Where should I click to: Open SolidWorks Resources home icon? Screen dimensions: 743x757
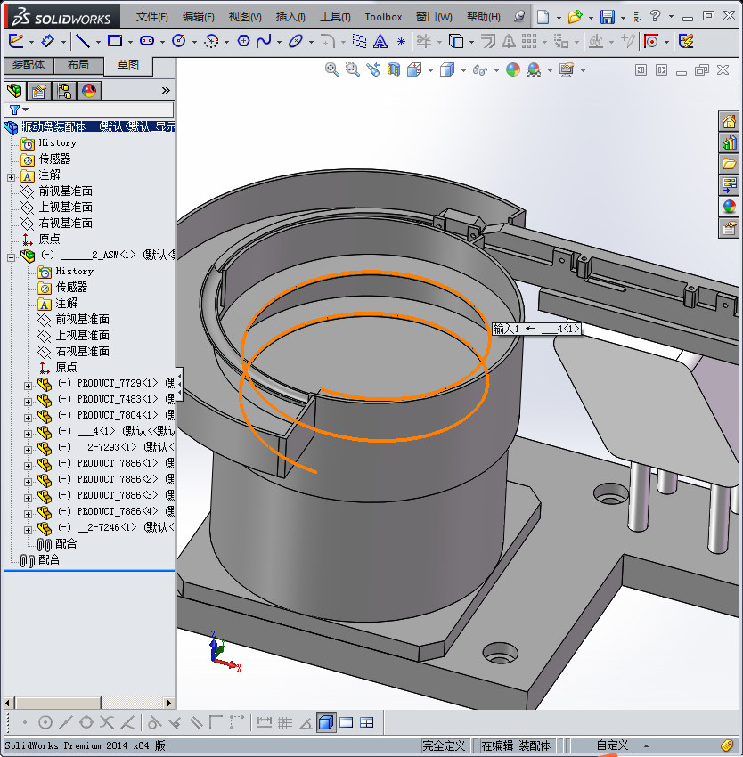tap(730, 122)
